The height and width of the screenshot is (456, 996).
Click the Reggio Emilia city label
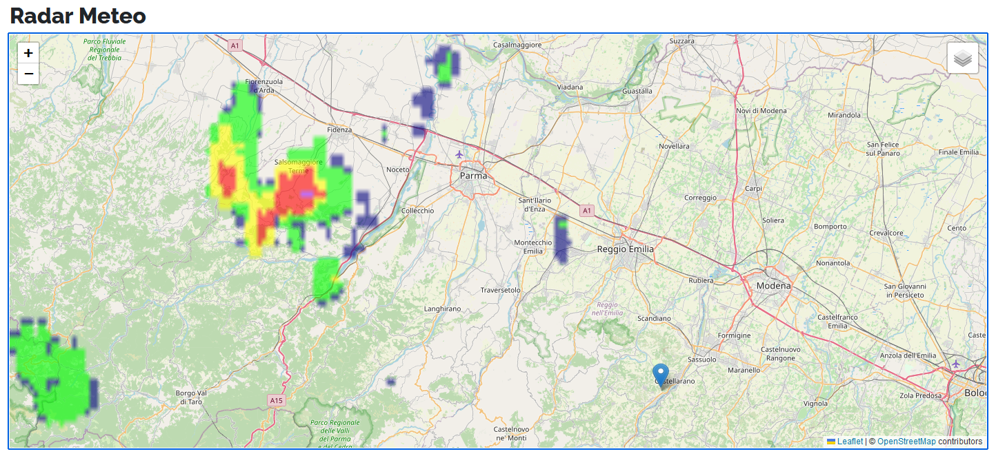(625, 249)
